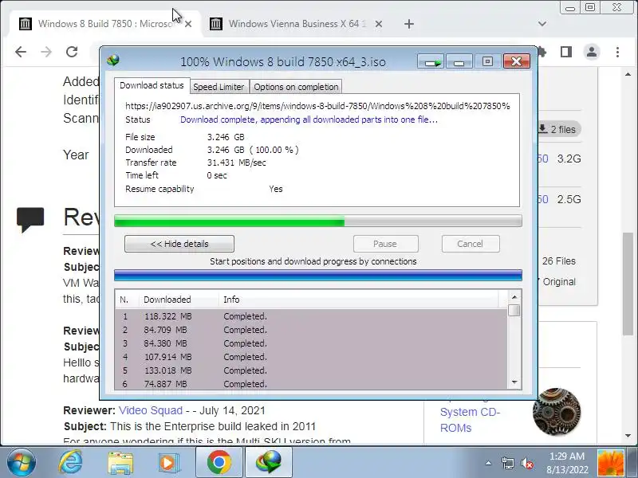Viewport: 638px width, 478px height.
Task: Click the N. column header
Action: pos(127,300)
